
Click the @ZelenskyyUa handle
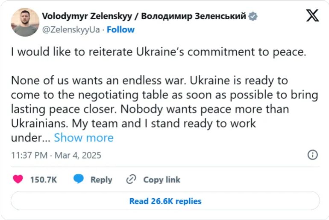click(71, 29)
